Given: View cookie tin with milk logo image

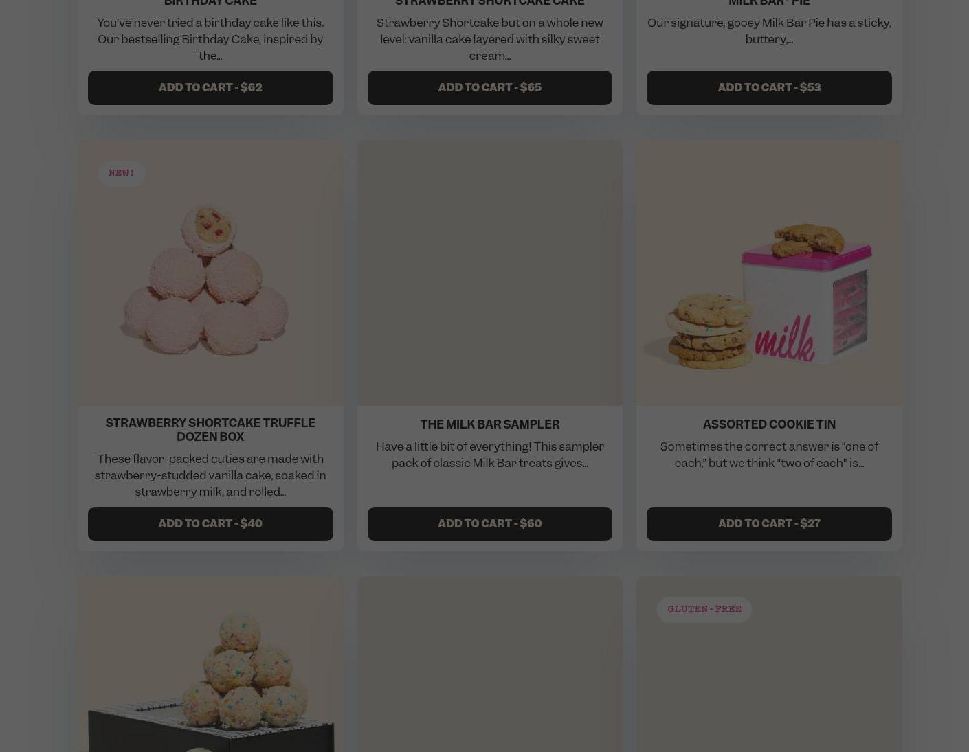Looking at the screenshot, I should (x=769, y=273).
